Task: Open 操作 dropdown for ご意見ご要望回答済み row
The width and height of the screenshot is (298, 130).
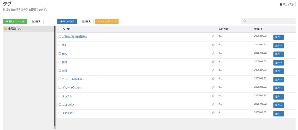Action: 278,37
